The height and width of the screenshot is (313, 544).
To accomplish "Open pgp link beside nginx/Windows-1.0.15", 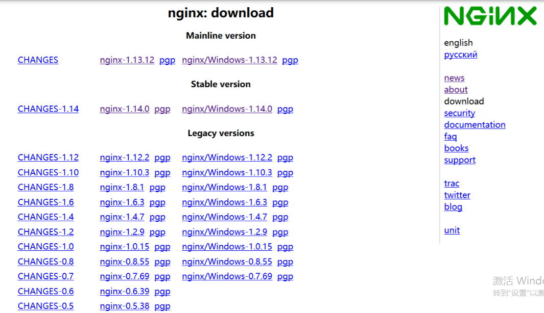I will [x=285, y=247].
